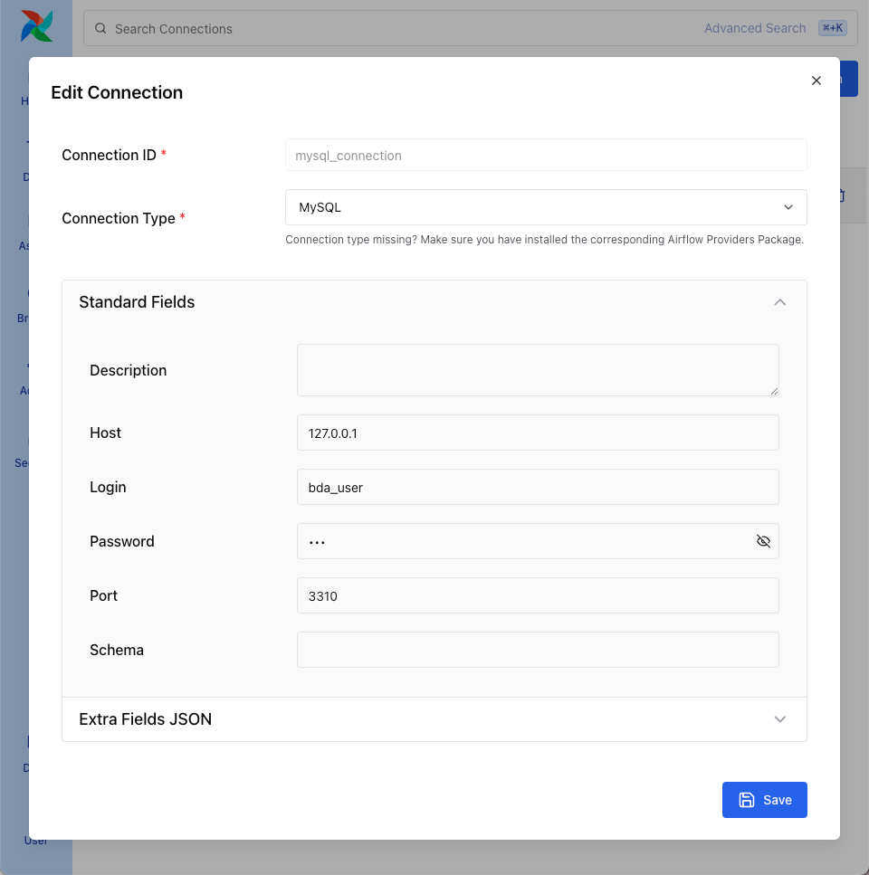This screenshot has height=875, width=869.
Task: Select the Port field with 3310
Action: click(x=537, y=595)
